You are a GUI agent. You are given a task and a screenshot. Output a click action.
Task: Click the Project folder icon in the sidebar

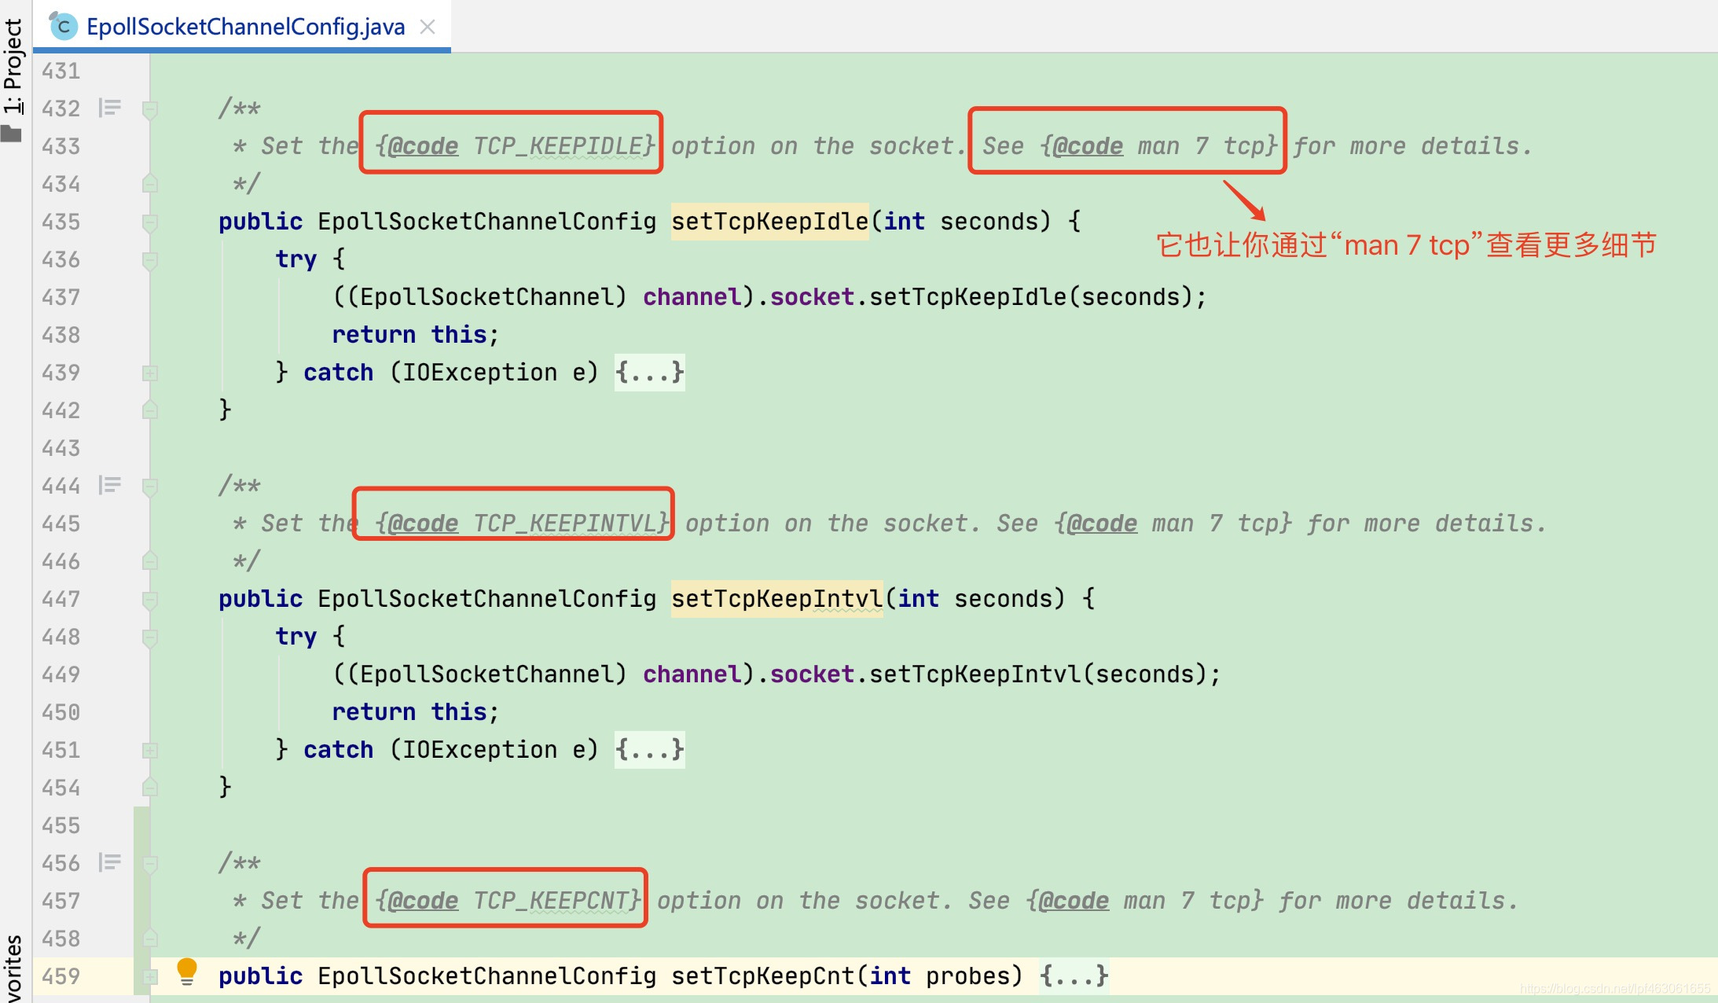11,134
